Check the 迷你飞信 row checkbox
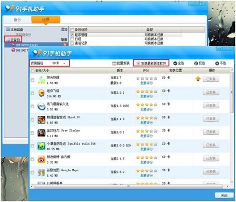Screen dimensions: 236x202 pyautogui.click(x=32, y=93)
